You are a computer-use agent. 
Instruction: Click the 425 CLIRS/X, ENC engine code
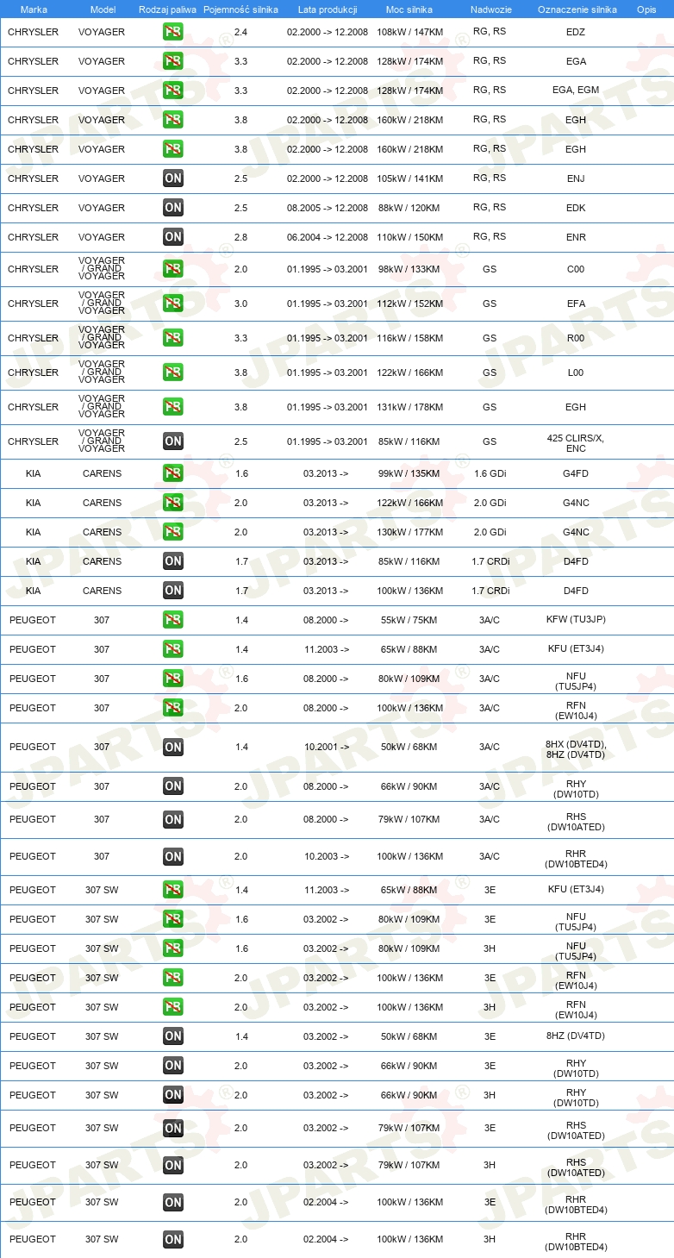point(576,443)
